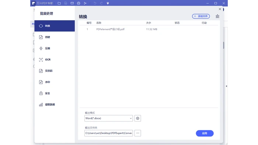Click the 大小 column header

point(149,23)
